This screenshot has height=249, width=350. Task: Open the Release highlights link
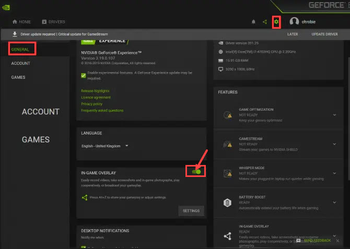click(x=95, y=91)
